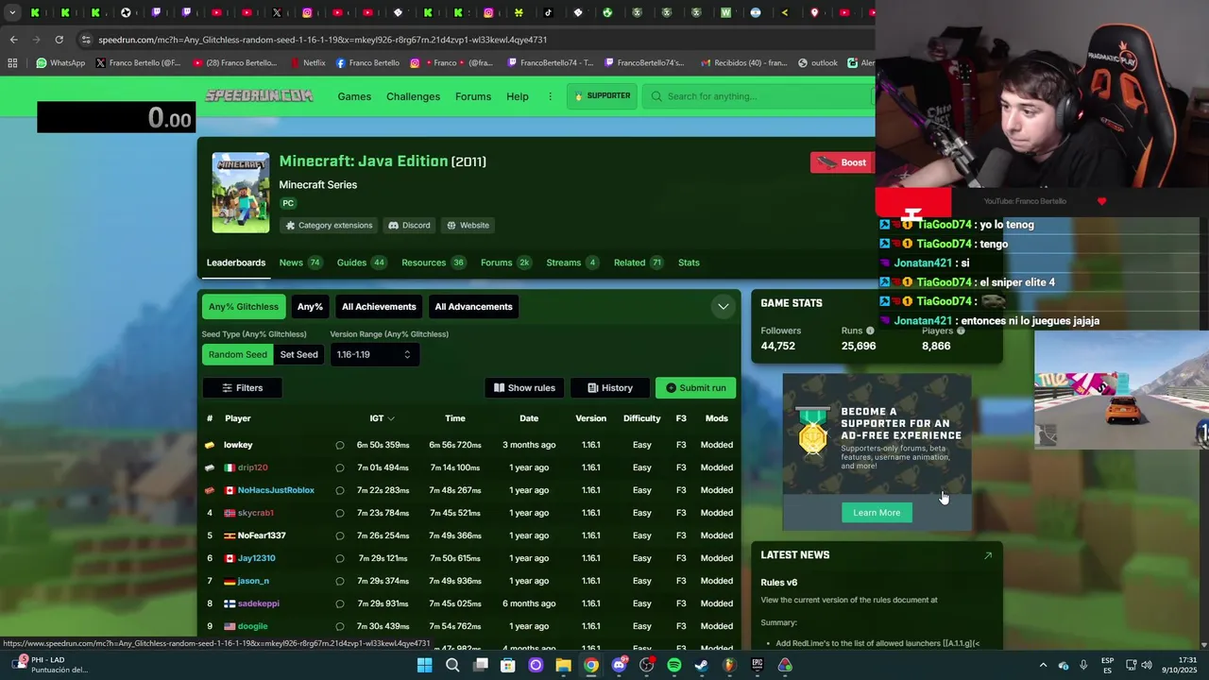This screenshot has width=1209, height=680.
Task: Open the game's Website link
Action: tap(468, 225)
